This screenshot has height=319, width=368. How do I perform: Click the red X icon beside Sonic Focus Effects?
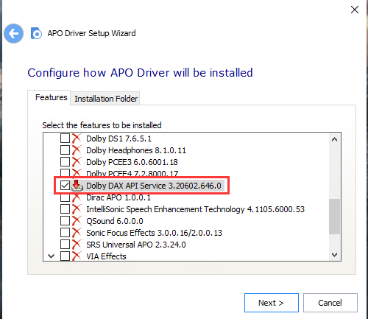pyautogui.click(x=77, y=233)
